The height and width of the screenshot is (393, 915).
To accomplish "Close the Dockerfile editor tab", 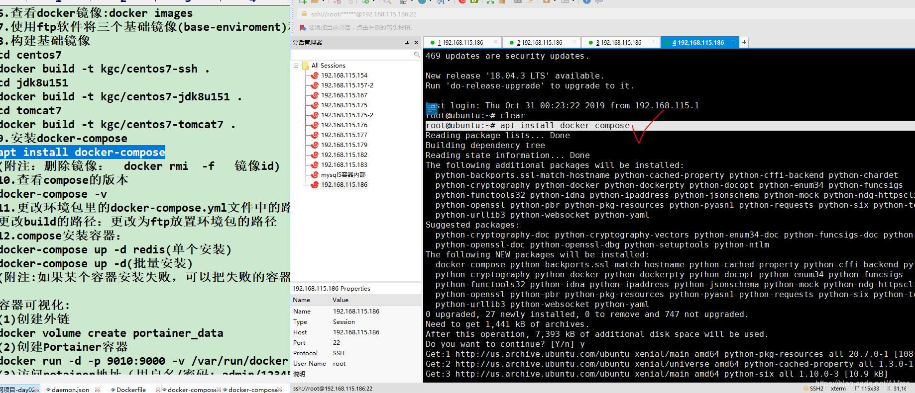I will (x=158, y=390).
